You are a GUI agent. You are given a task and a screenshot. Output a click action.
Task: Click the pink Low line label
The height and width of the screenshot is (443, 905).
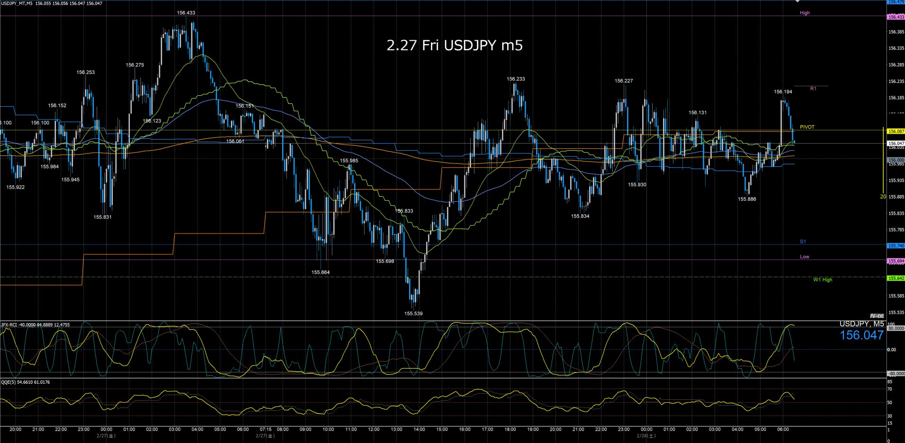coord(805,257)
